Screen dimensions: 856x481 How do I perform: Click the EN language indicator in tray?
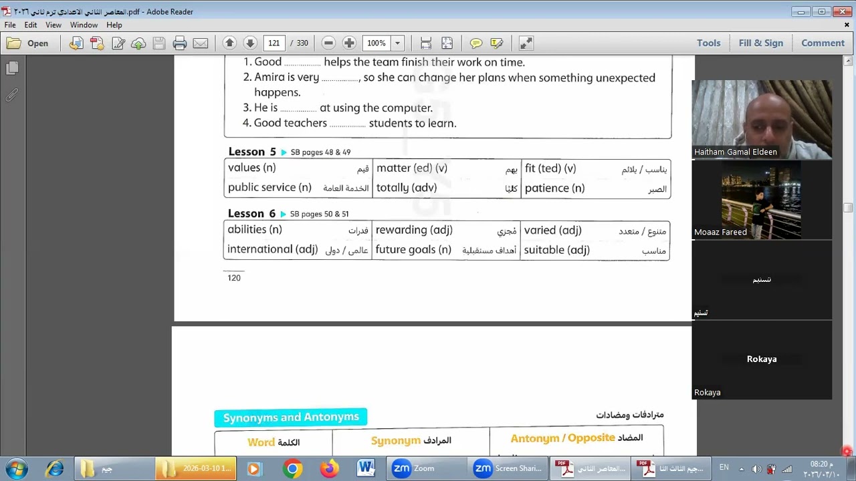tap(724, 468)
